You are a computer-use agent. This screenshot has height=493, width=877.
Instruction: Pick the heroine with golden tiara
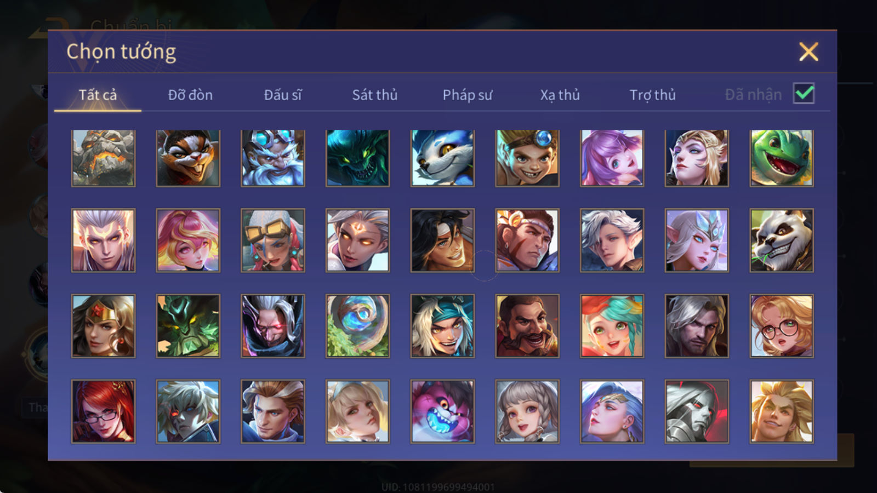[103, 326]
